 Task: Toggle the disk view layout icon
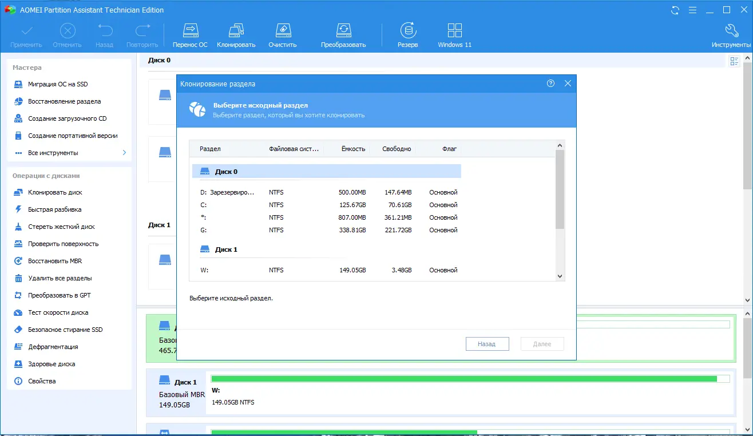735,61
